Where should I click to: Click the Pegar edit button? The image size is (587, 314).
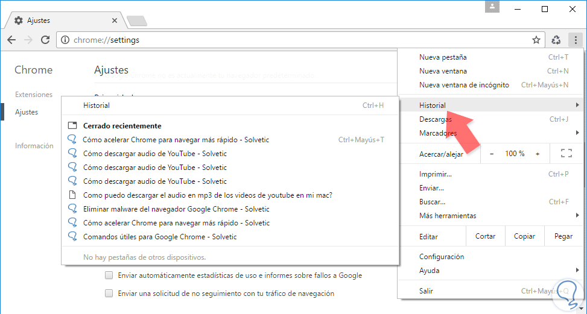click(x=563, y=236)
